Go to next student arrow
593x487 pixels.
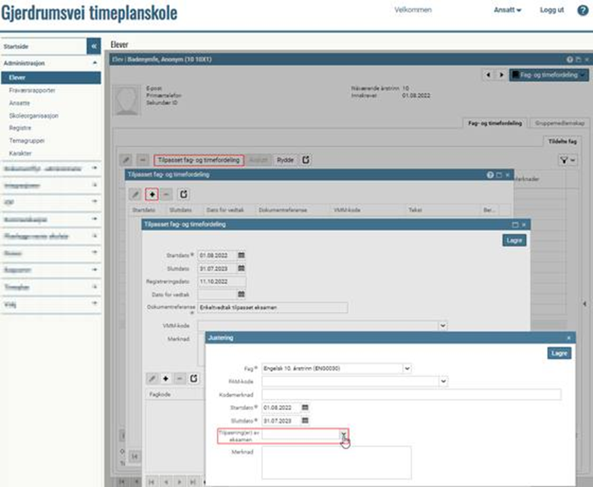click(501, 75)
